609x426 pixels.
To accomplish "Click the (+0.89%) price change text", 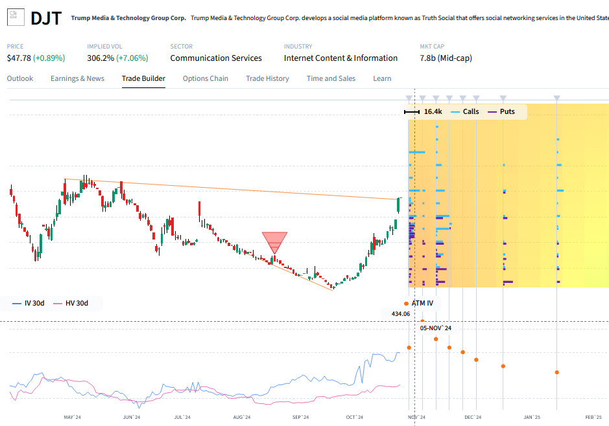I will pyautogui.click(x=49, y=58).
